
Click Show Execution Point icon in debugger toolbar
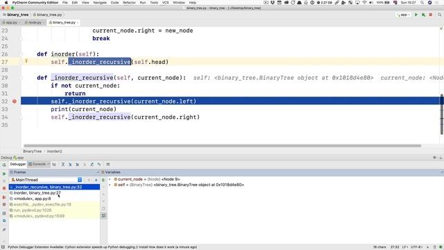(x=54, y=165)
